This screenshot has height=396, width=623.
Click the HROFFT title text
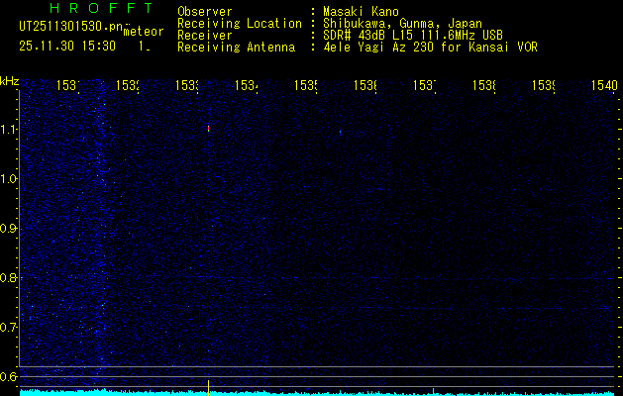coord(102,8)
